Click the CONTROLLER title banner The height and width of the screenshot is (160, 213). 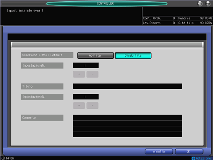pyautogui.click(x=107, y=3)
